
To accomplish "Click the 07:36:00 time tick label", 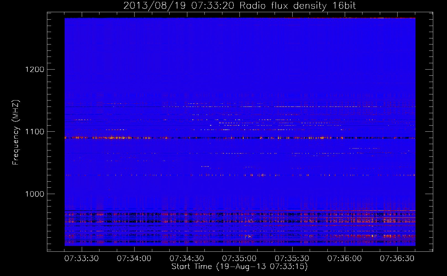I will point(345,259).
